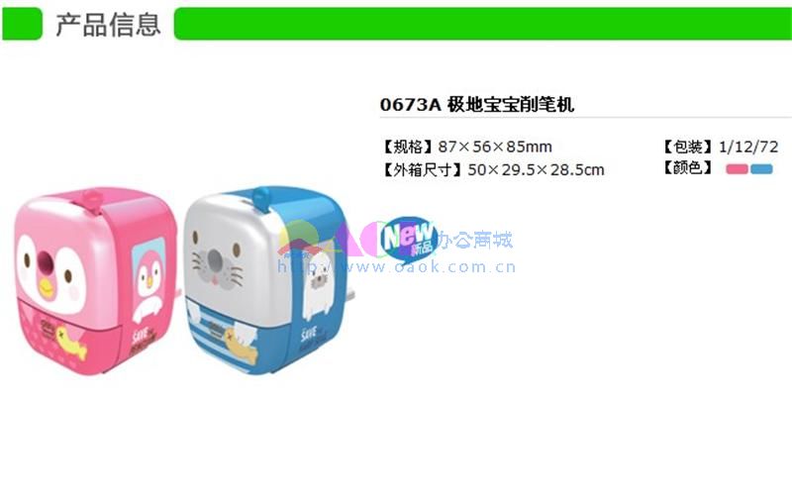Click the 包装 1/12/72 text
The width and height of the screenshot is (792, 500).
(720, 147)
